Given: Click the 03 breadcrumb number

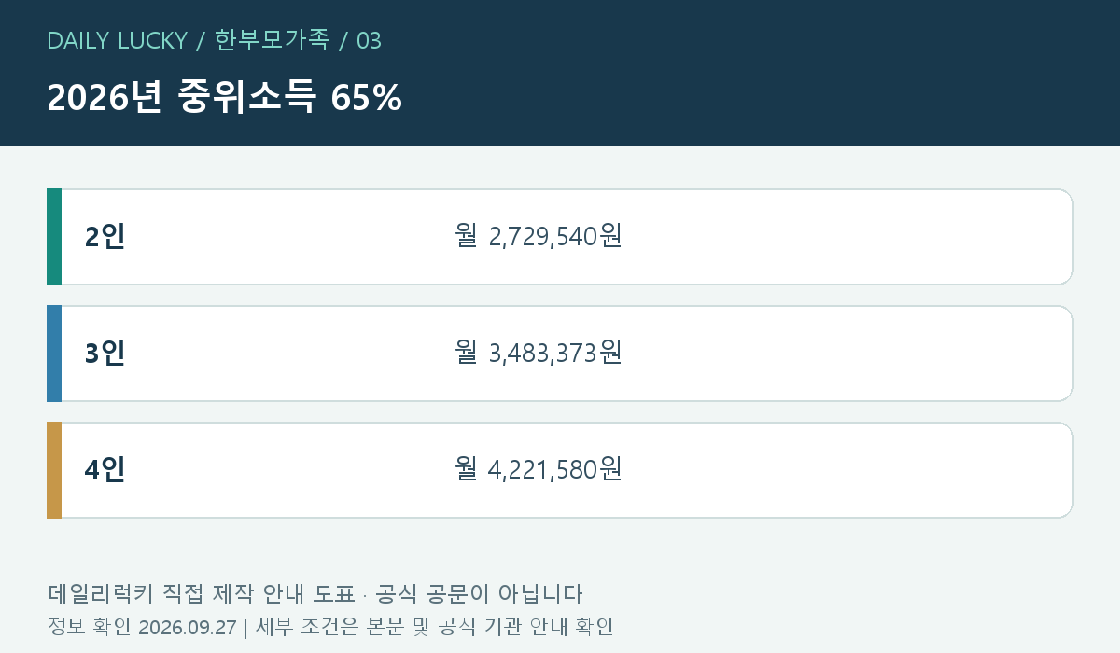Looking at the screenshot, I should [x=369, y=40].
